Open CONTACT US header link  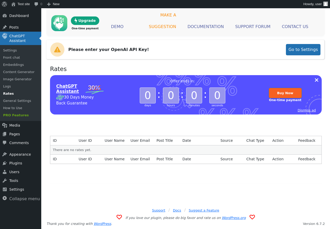tap(295, 27)
